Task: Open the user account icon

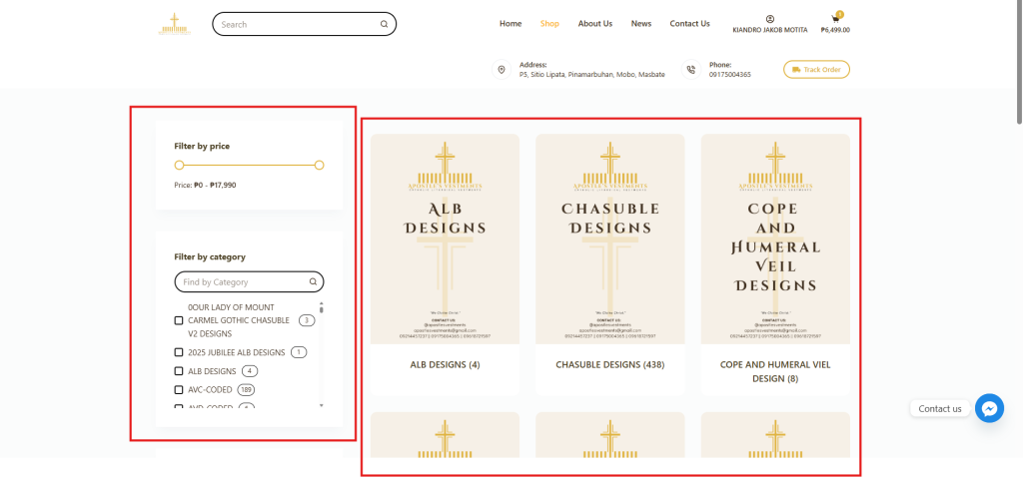Action: tap(770, 19)
